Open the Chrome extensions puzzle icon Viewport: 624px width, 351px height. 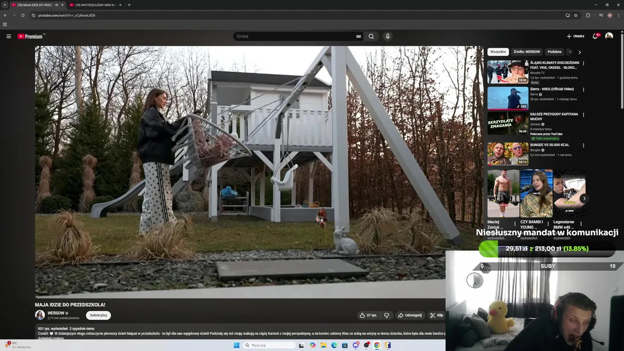[588, 15]
